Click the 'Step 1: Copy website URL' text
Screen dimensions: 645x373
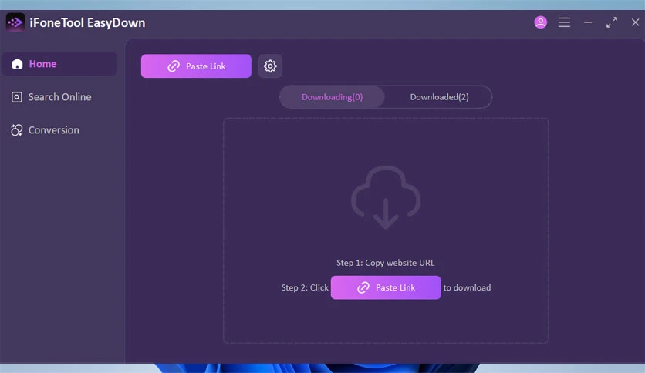386,263
